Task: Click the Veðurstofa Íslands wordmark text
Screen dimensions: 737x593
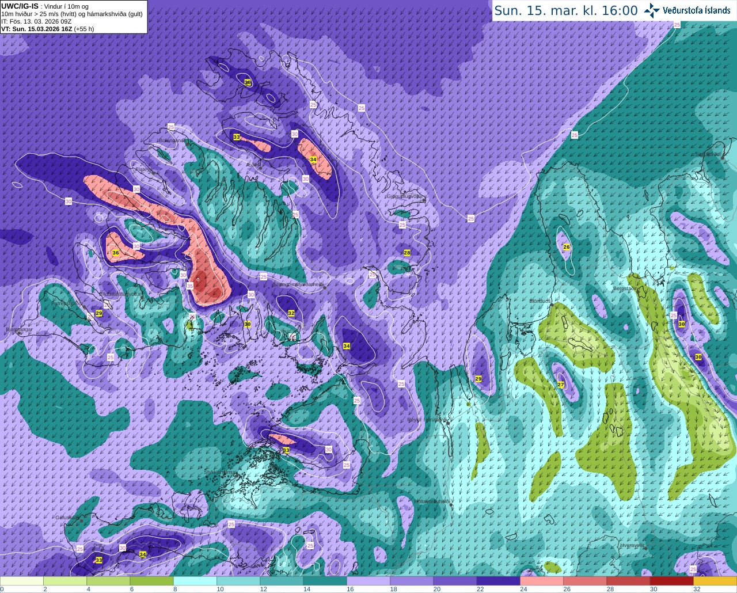Action: point(697,10)
